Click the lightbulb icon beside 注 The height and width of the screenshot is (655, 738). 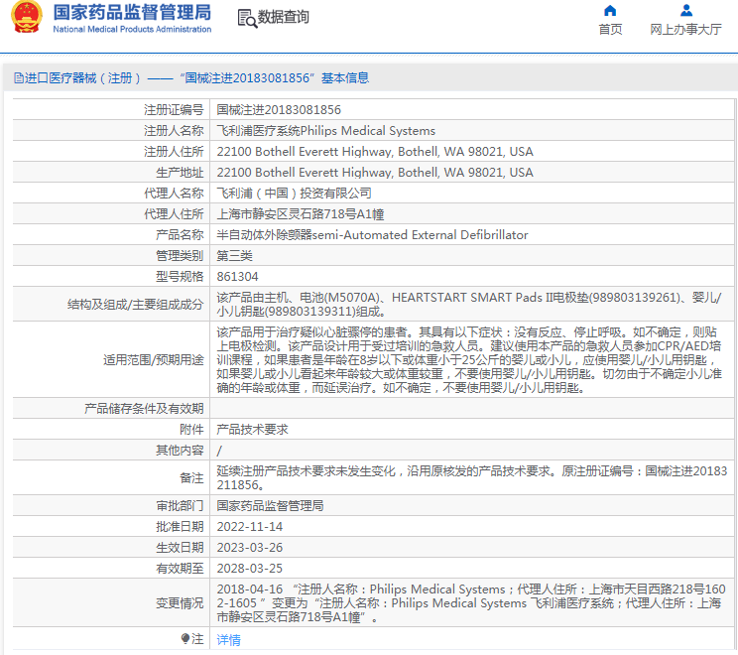pos(185,639)
